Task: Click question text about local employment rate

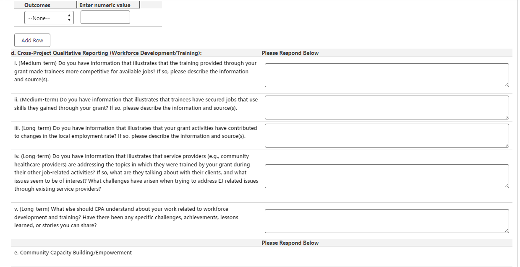Action: point(136,132)
